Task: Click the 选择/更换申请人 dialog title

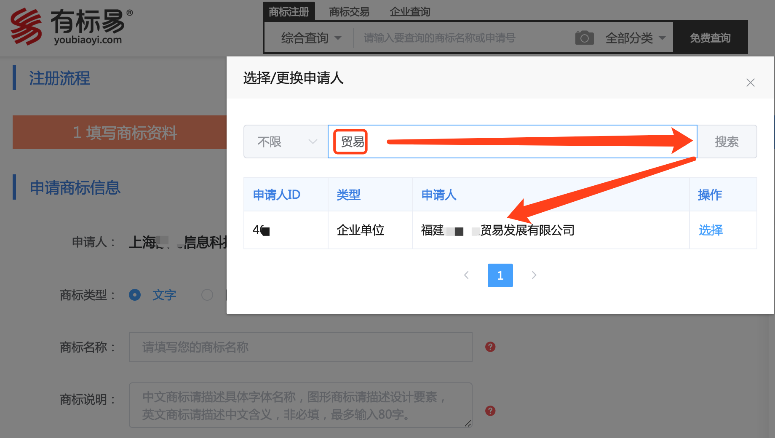Action: pos(293,78)
